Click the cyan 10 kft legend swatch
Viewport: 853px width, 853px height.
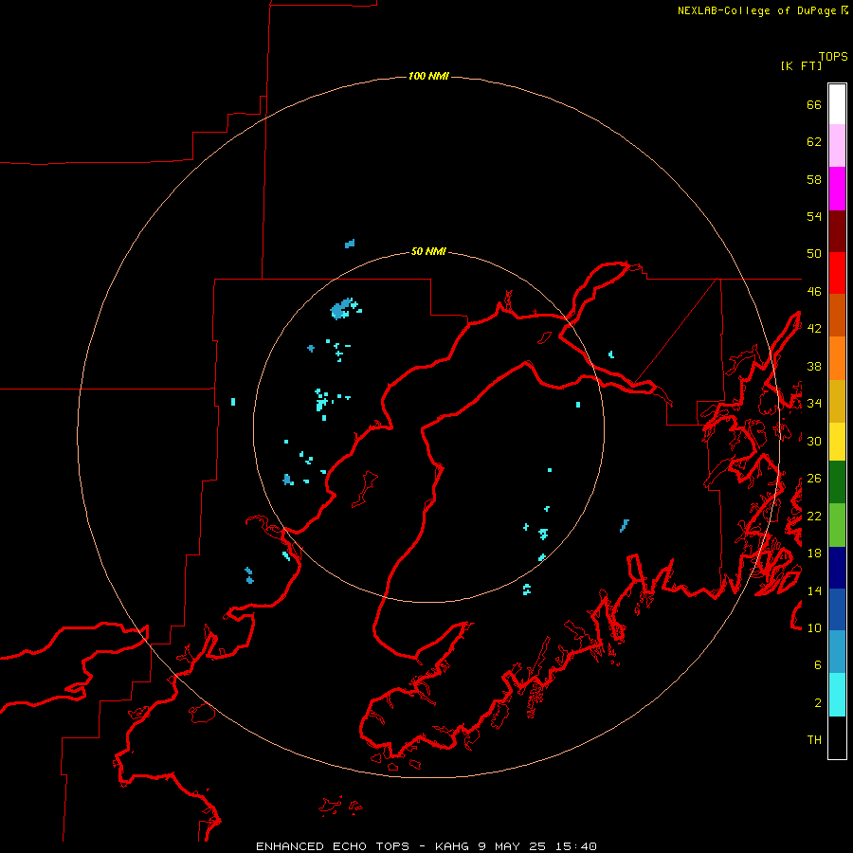tap(837, 695)
